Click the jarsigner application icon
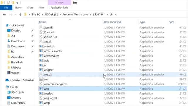 coord(41,70)
